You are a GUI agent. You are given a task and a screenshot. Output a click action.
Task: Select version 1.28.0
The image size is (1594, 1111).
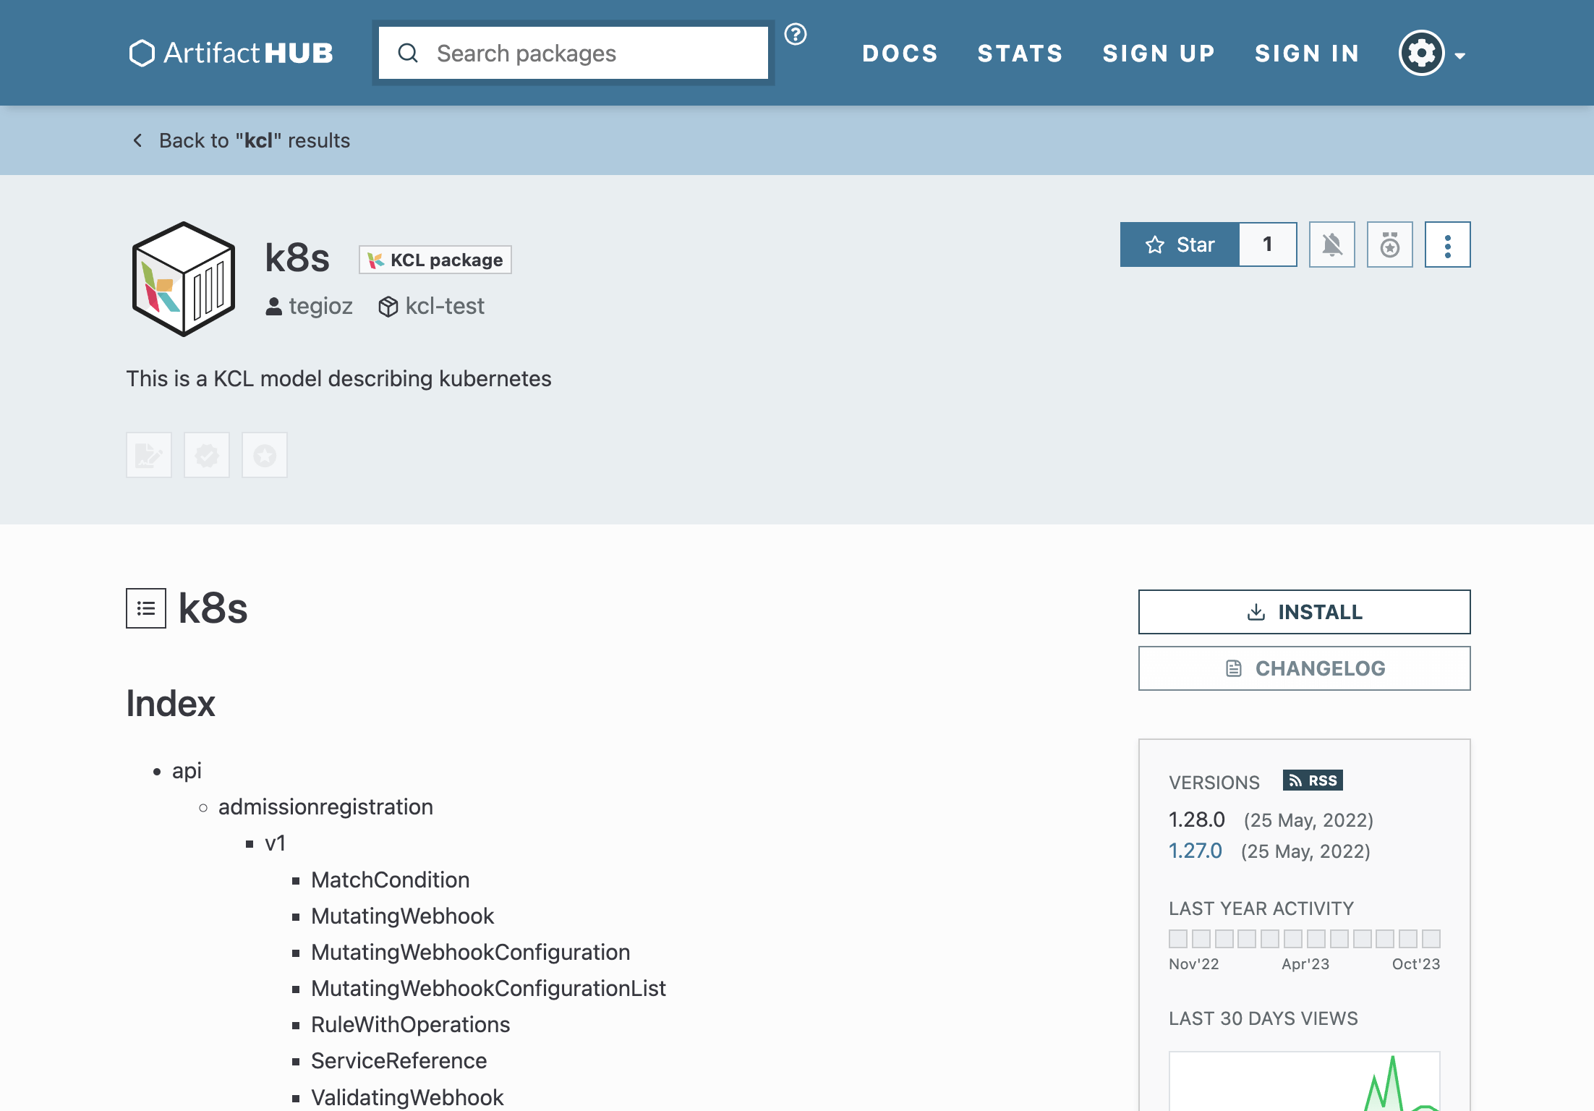click(x=1197, y=820)
